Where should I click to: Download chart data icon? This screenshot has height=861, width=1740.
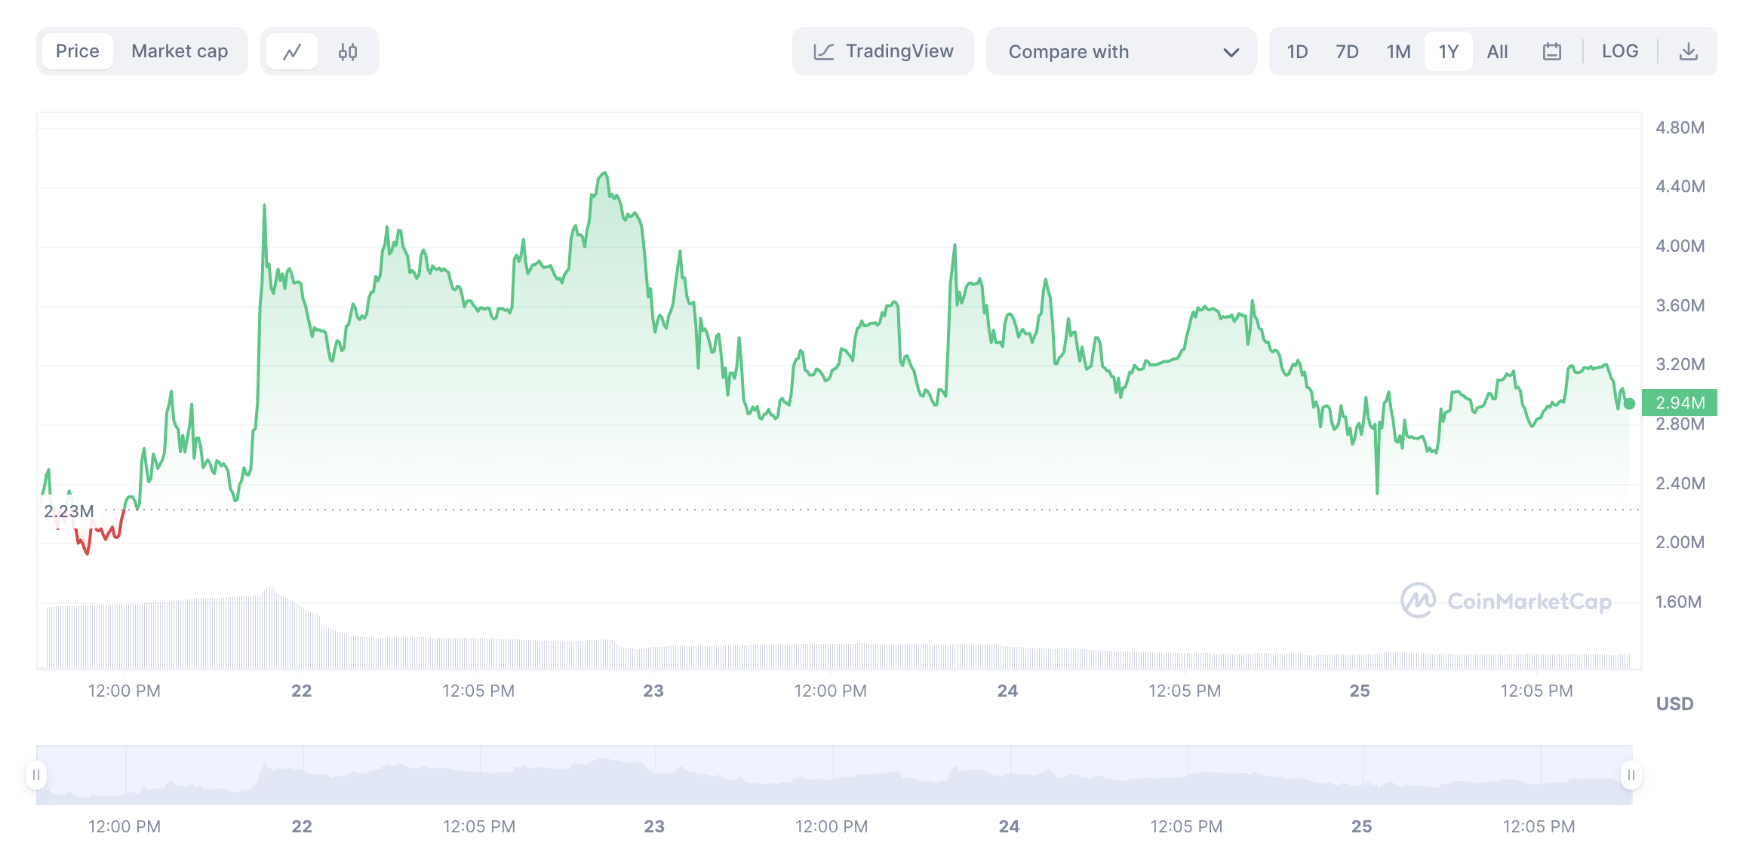pyautogui.click(x=1689, y=52)
